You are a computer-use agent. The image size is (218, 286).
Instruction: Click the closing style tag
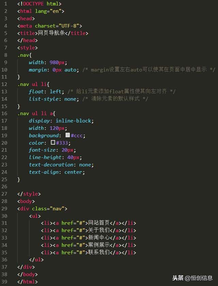[x=29, y=194]
